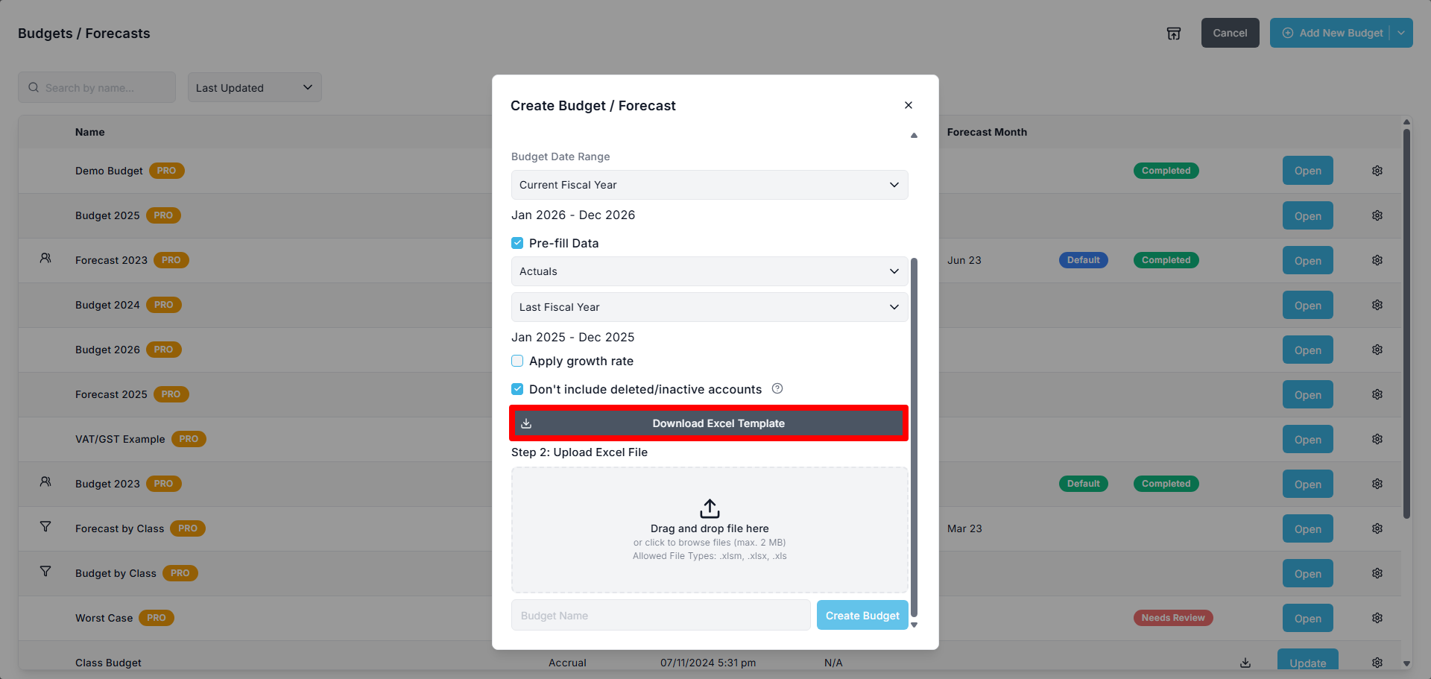Click the Download Excel Template button
Image resolution: width=1431 pixels, height=679 pixels.
click(709, 423)
